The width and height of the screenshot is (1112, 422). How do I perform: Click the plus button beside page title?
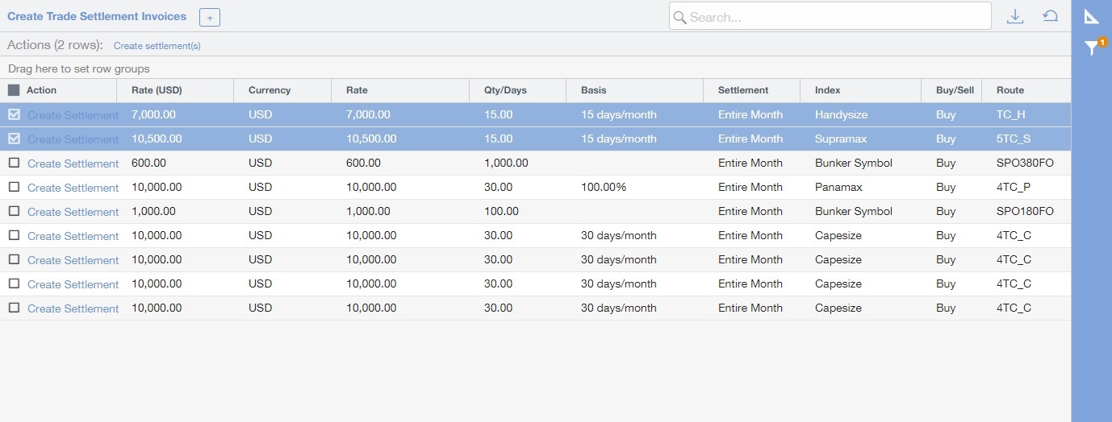(x=209, y=17)
